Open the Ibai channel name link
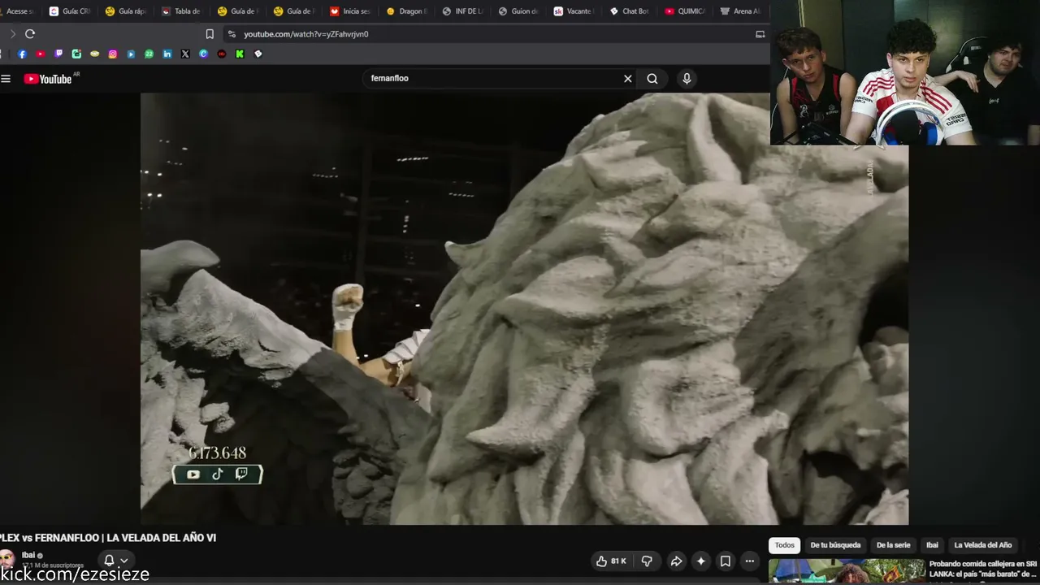Image resolution: width=1040 pixels, height=585 pixels. (x=28, y=555)
